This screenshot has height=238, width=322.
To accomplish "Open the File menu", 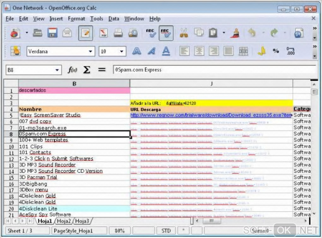I will coord(9,19).
